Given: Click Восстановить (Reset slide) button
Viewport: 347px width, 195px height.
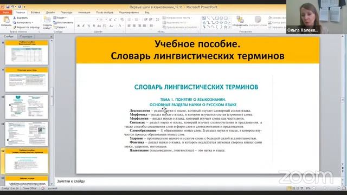Looking at the screenshot, I should [x=63, y=23].
